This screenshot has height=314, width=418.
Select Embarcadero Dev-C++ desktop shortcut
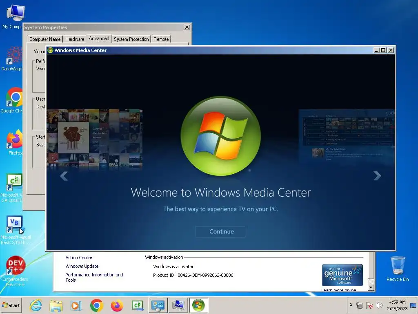coord(15,271)
